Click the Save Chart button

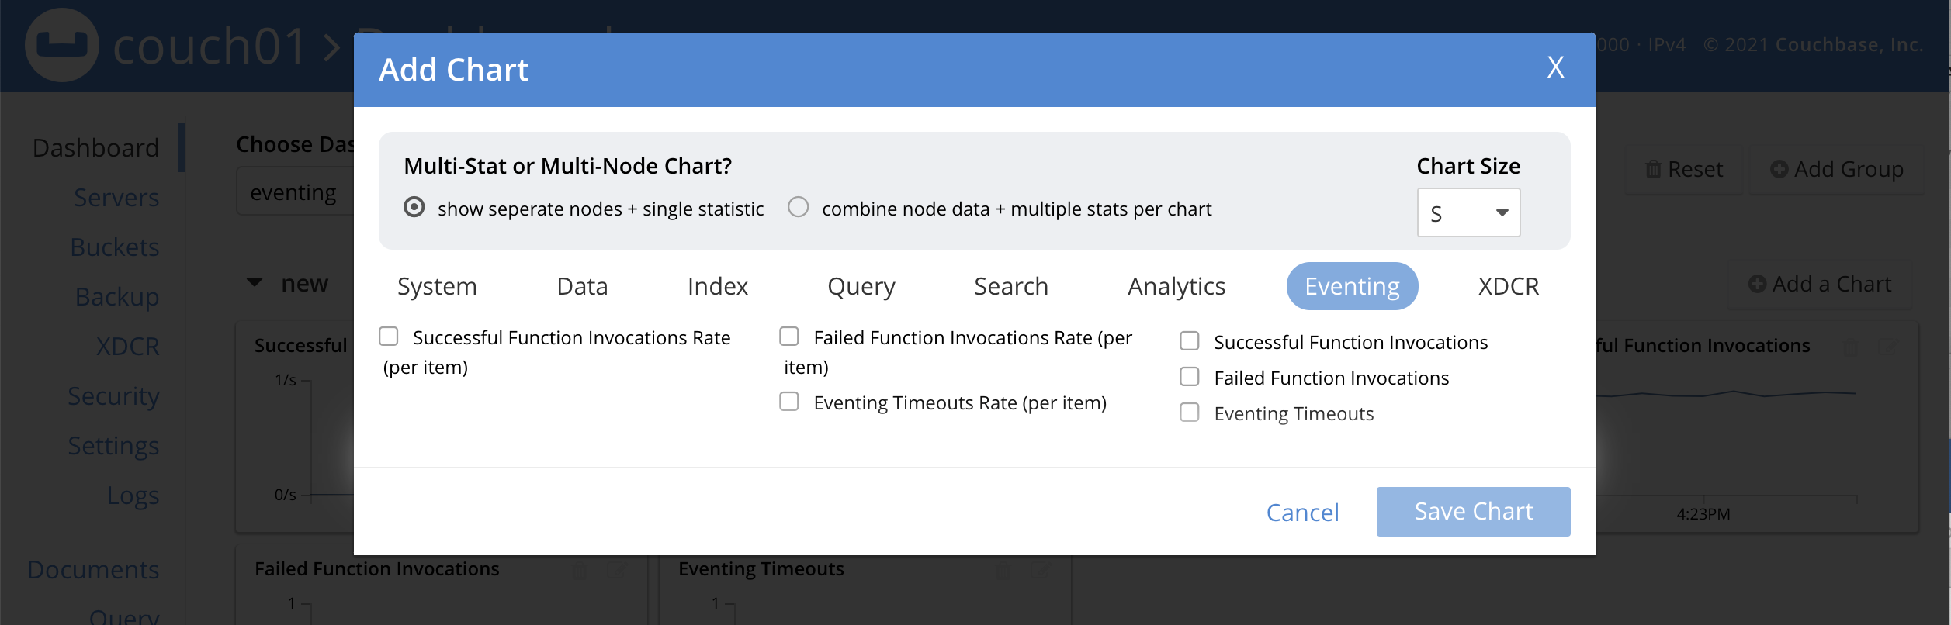click(x=1473, y=511)
